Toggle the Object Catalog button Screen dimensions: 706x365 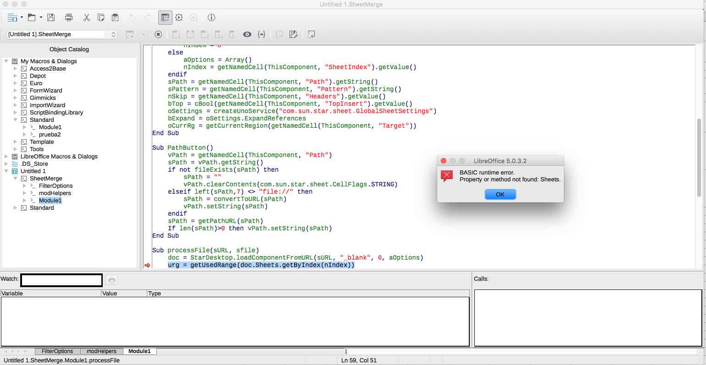pyautogui.click(x=165, y=17)
